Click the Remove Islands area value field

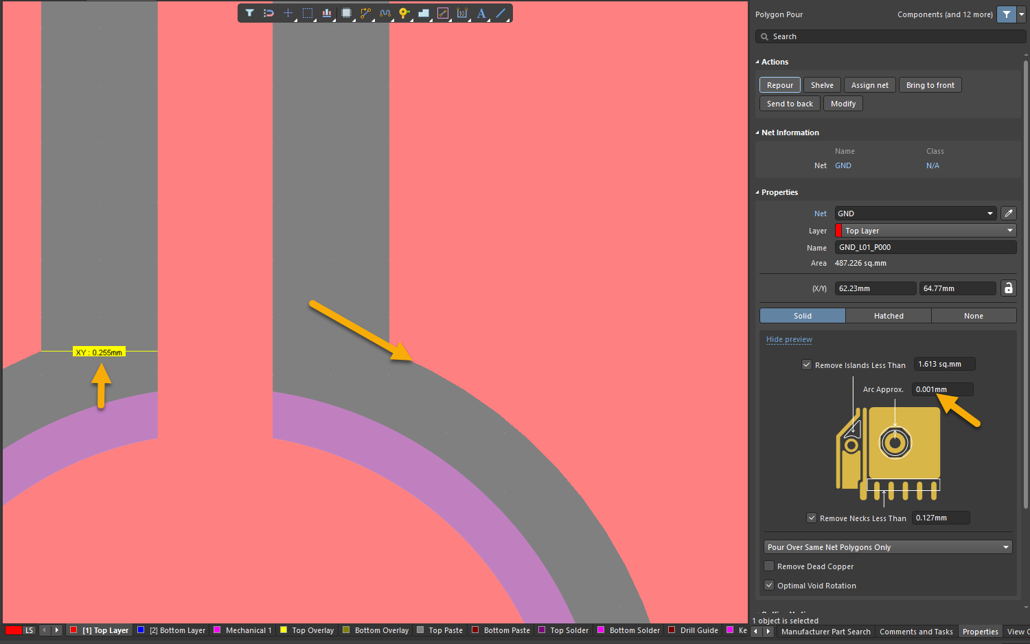945,364
